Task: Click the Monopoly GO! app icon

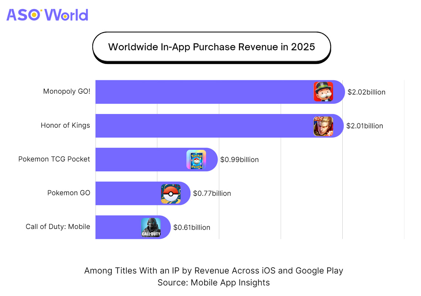Action: pos(323,92)
